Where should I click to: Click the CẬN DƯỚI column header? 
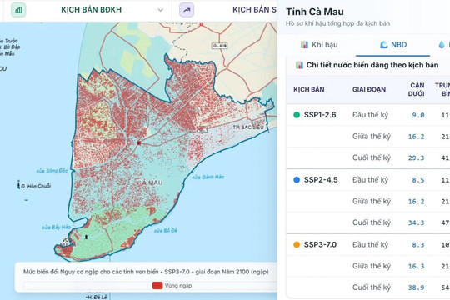click(417, 89)
